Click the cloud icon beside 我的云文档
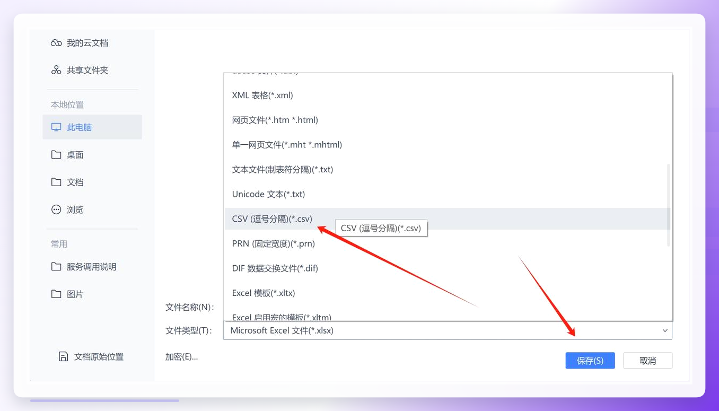Screen dimensions: 719x411 click(56, 43)
